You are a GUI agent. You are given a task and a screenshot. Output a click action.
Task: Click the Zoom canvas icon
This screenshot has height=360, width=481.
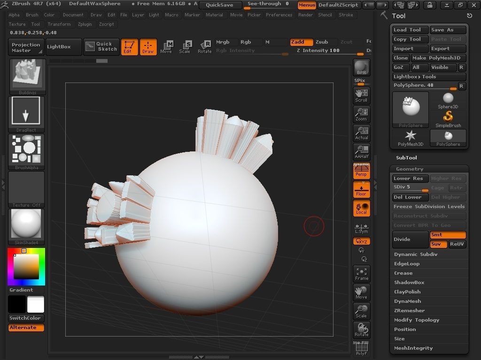point(361,114)
